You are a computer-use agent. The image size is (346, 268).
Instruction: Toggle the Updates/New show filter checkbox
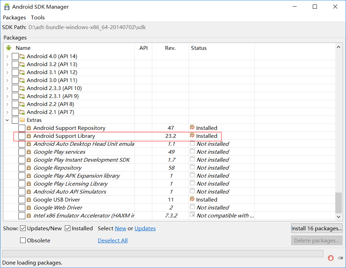[x=23, y=228]
